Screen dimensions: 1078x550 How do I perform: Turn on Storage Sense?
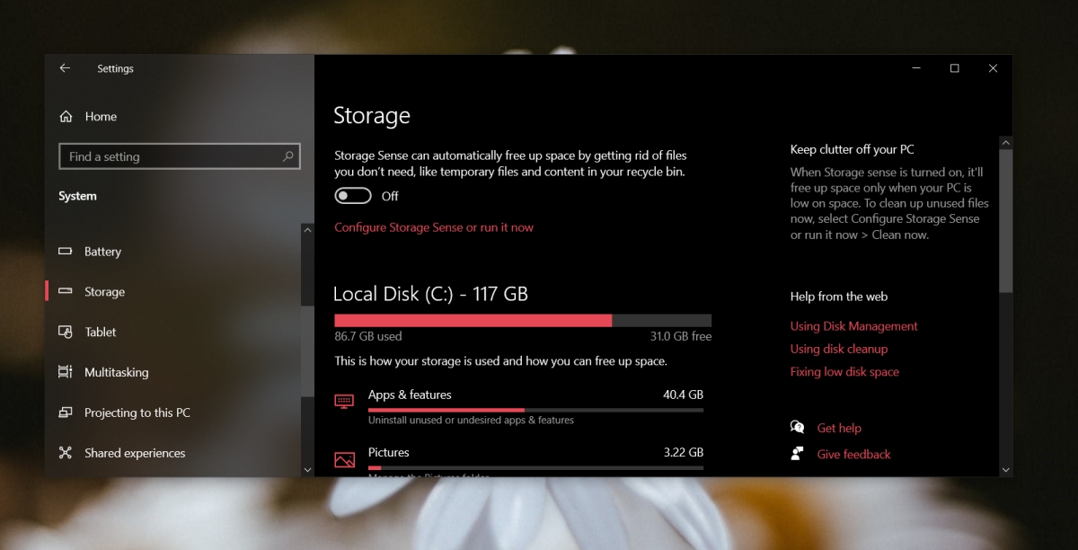tap(352, 195)
